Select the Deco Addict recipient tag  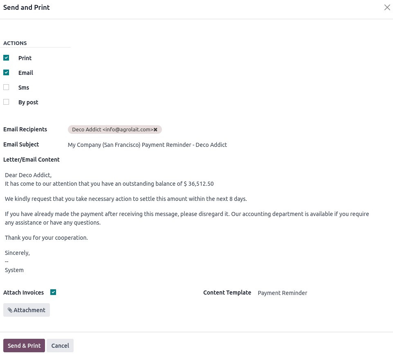click(x=110, y=130)
